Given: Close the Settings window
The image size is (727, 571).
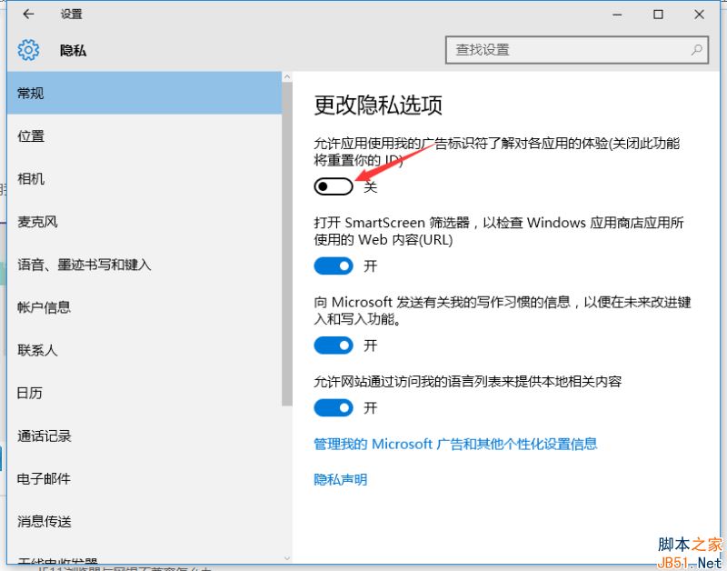Looking at the screenshot, I should pos(699,15).
